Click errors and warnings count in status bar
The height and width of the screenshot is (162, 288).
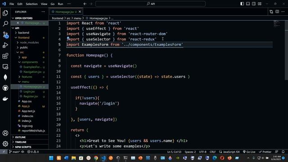pos(33,152)
